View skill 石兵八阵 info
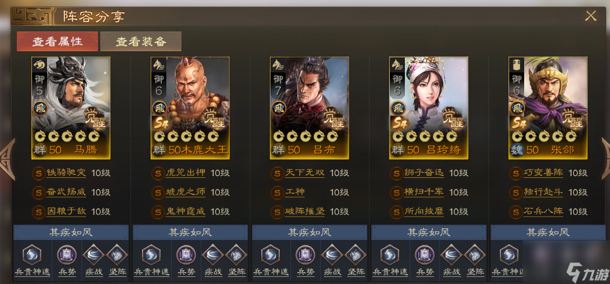610x284 pixels. (544, 211)
